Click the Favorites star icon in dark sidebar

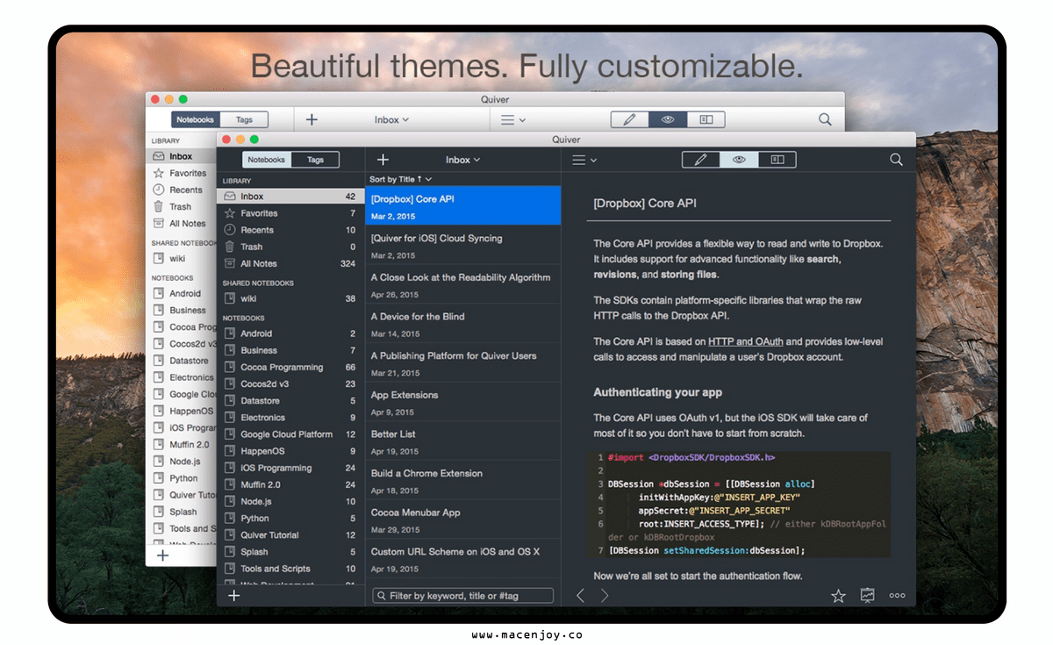[229, 213]
